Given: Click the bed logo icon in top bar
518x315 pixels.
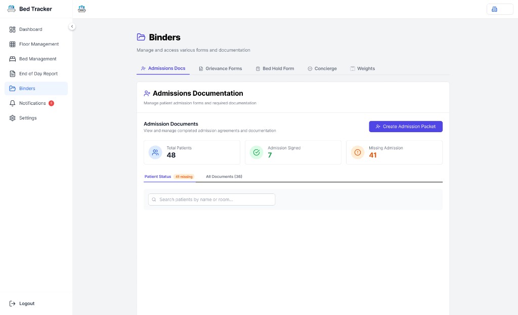Looking at the screenshot, I should coord(81,9).
